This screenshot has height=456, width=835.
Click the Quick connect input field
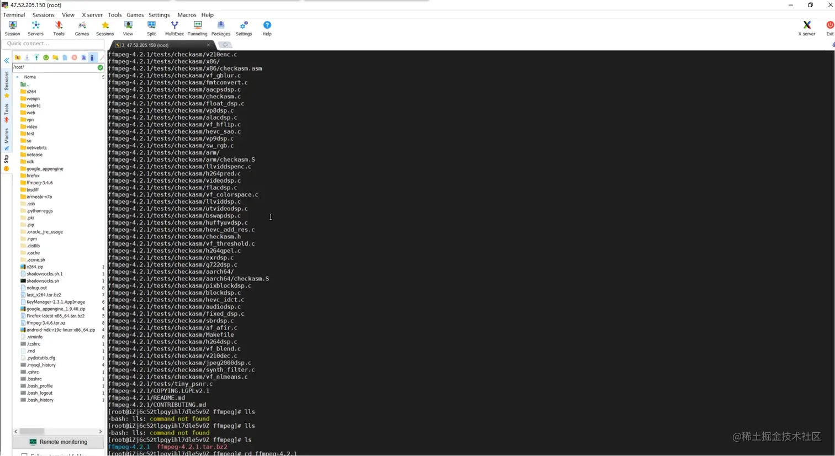tap(54, 43)
